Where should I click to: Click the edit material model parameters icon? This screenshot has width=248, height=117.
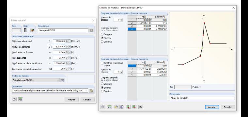(63, 80)
